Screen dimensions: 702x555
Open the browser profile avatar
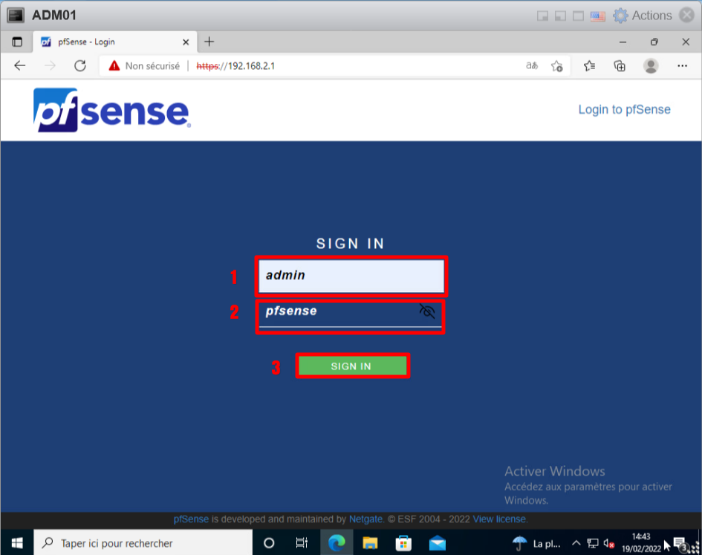(x=651, y=66)
